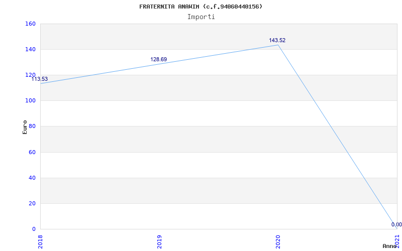Viewport: 402px width, 251px height.
Task: Click the 0.00 data value label
Action: pyautogui.click(x=396, y=224)
